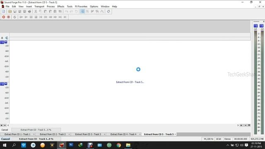The width and height of the screenshot is (265, 149).
Task: Open the FX Favorites menu
Action: (x=81, y=7)
